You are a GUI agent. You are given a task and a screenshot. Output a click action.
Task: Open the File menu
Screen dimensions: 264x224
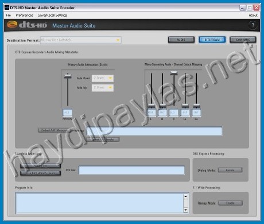click(9, 15)
